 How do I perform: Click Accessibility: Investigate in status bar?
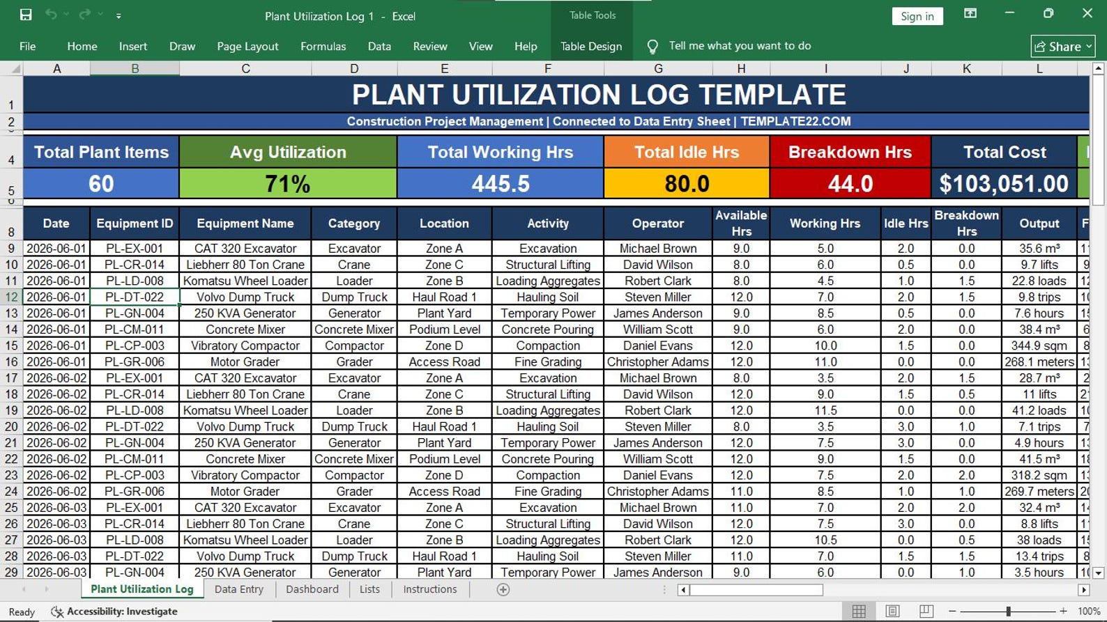[x=115, y=612]
